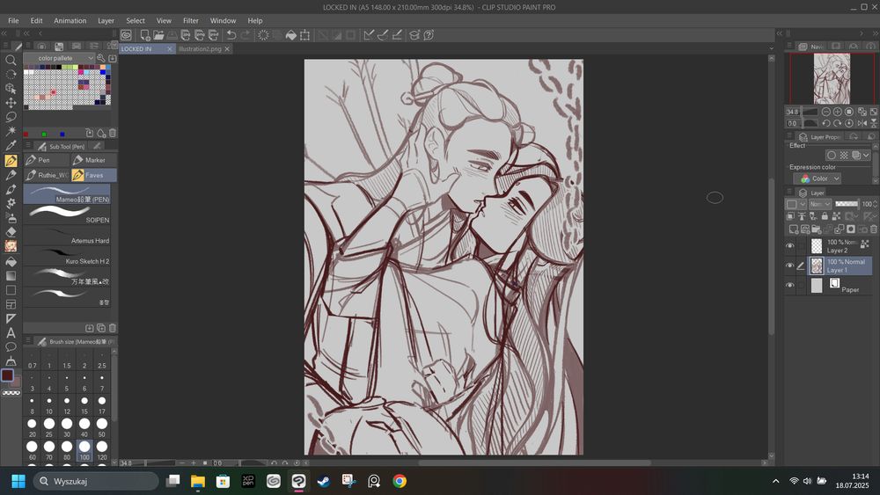Select the Eyedropper tool

click(x=10, y=145)
